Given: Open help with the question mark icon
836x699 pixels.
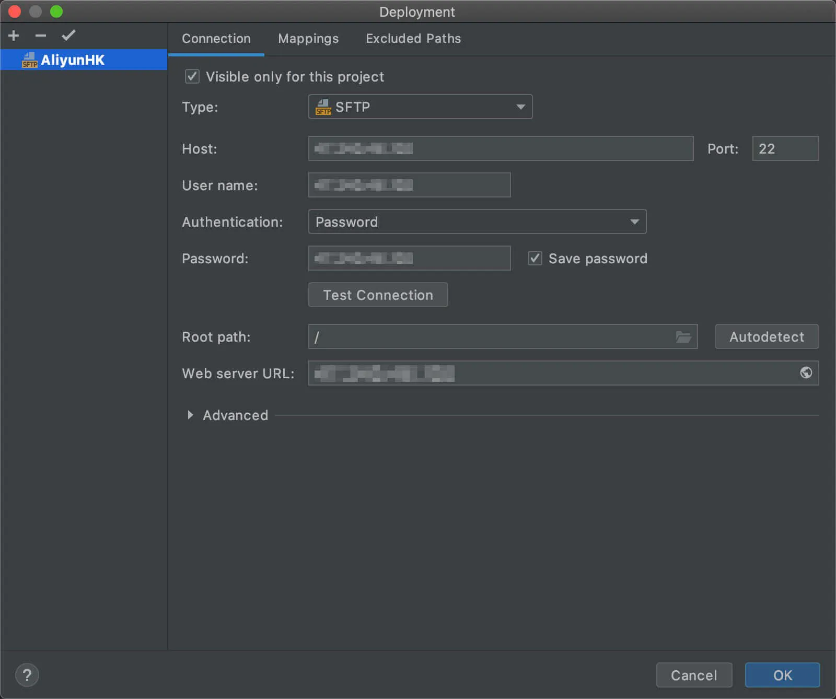Looking at the screenshot, I should point(27,675).
